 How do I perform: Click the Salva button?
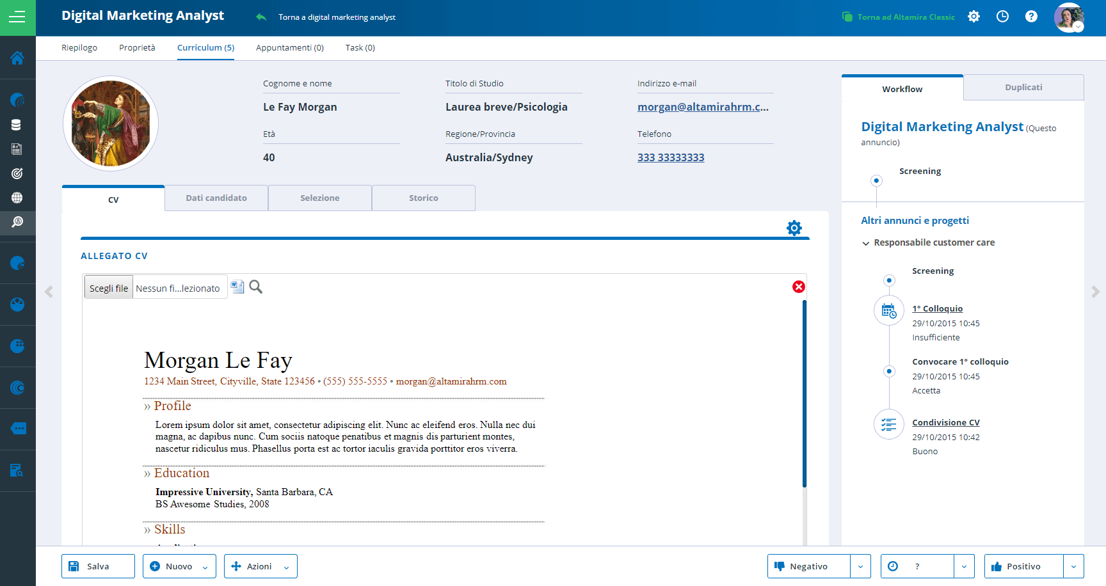98,566
